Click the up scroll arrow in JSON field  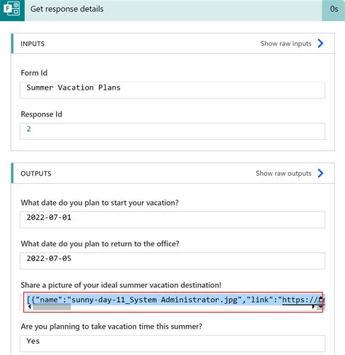point(321,299)
